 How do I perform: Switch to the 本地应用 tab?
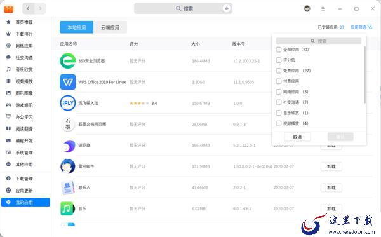pyautogui.click(x=77, y=27)
